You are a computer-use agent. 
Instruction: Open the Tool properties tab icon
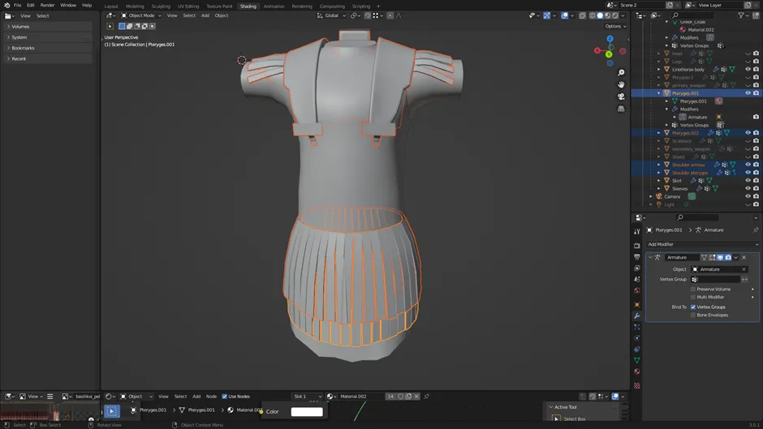point(637,231)
